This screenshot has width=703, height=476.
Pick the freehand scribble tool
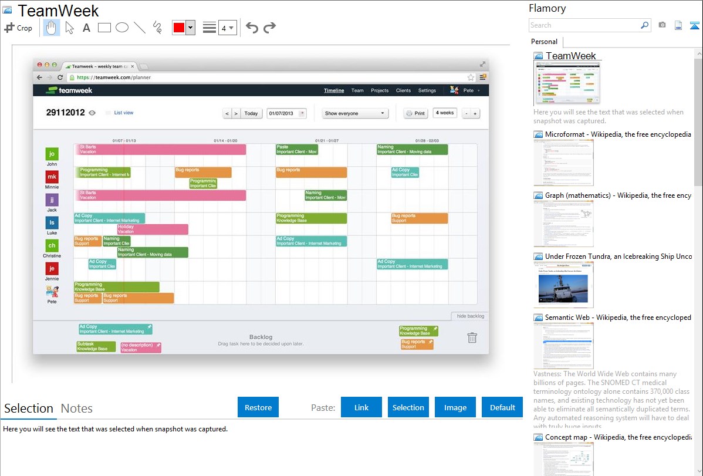157,28
